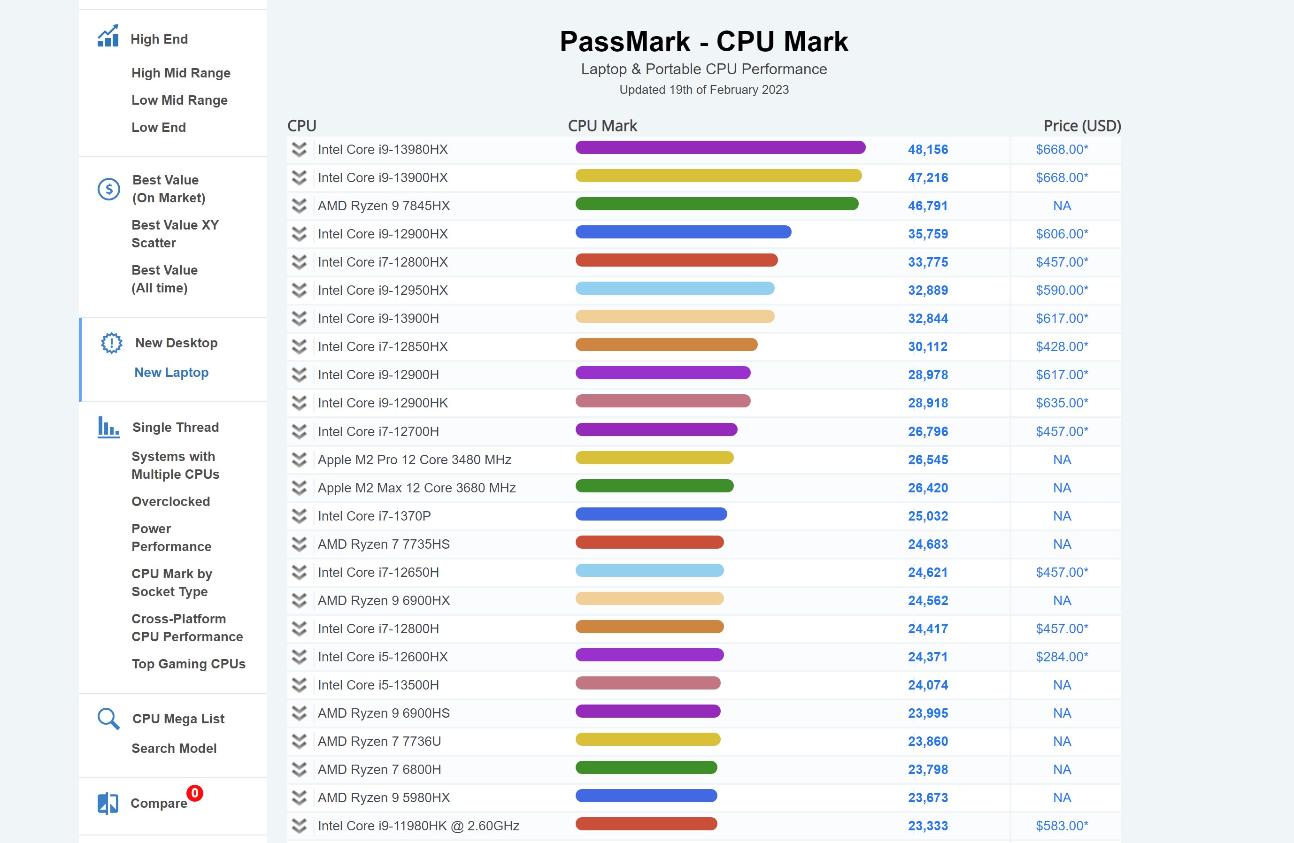Image resolution: width=1294 pixels, height=843 pixels.
Task: Open High Mid Range CPU chart
Action: 181,73
